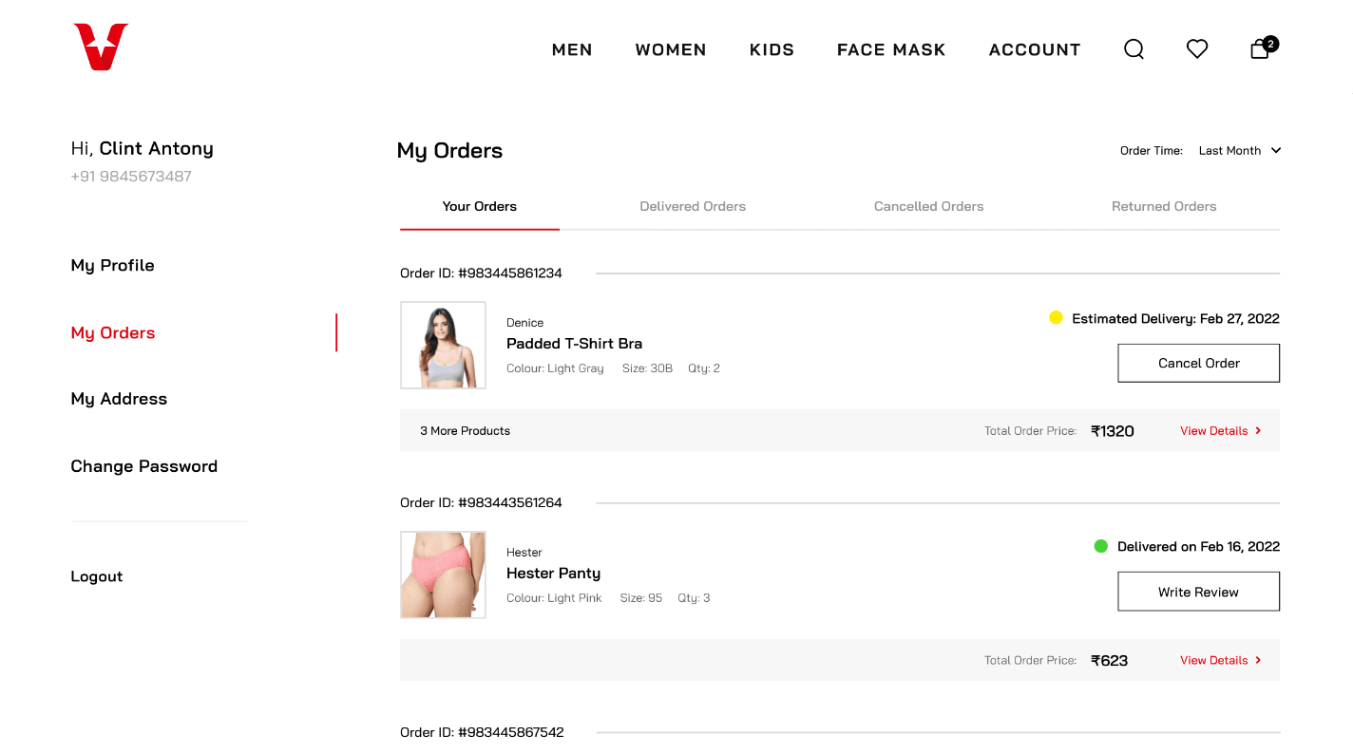Open the Padded T-Shirt Bra thumbnail
Screen dimensions: 1353x754
tap(443, 346)
